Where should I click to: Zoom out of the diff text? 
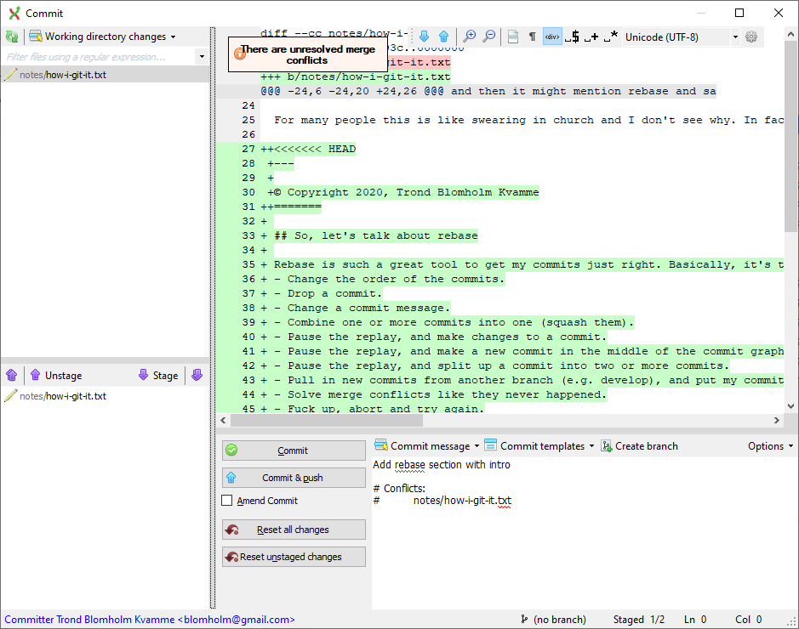[489, 37]
